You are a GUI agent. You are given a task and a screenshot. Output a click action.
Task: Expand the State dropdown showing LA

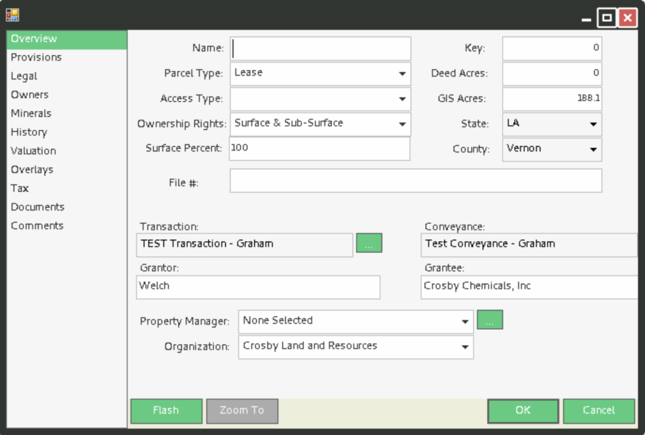coord(593,124)
